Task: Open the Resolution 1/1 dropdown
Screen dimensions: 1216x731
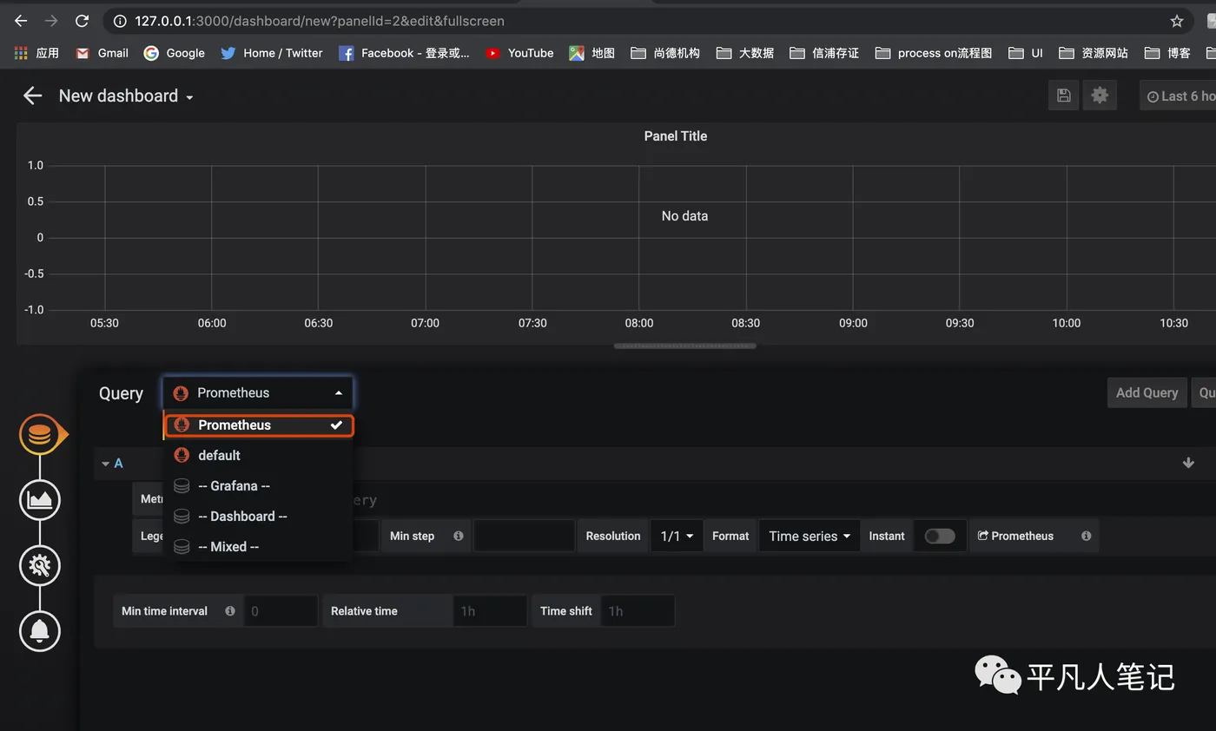Action: pos(677,536)
